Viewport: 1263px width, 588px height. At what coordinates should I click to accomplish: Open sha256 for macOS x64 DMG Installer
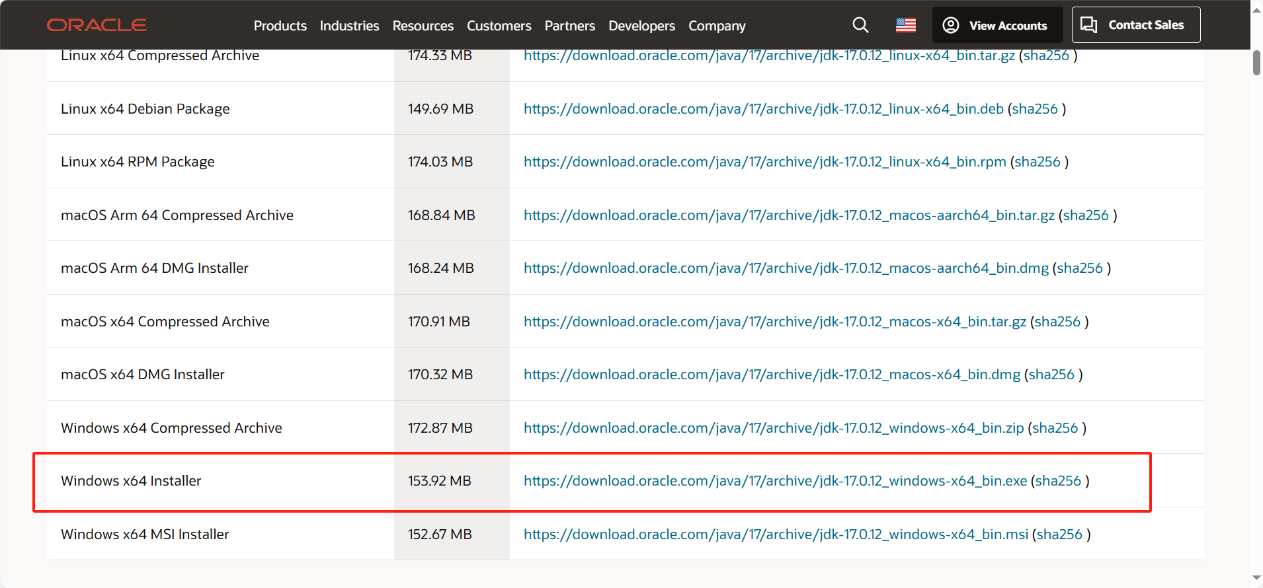click(1051, 375)
